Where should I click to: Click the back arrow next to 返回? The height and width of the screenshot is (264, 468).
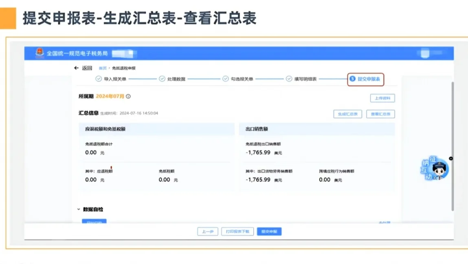pyautogui.click(x=76, y=68)
